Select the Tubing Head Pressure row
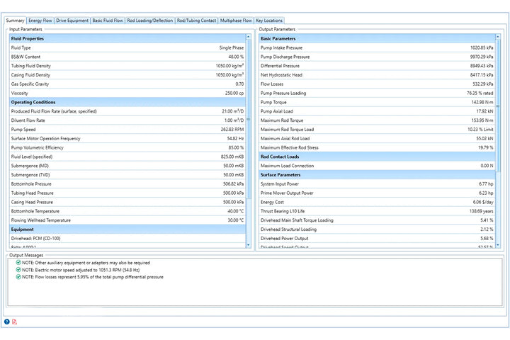 pyautogui.click(x=127, y=193)
